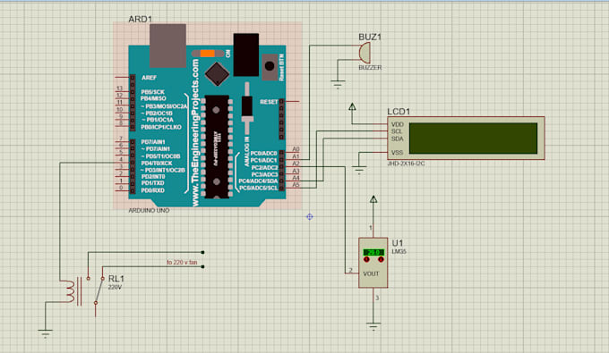The width and height of the screenshot is (609, 353).
Task: Click the LM35 left red temperature button
Action: pyautogui.click(x=366, y=259)
